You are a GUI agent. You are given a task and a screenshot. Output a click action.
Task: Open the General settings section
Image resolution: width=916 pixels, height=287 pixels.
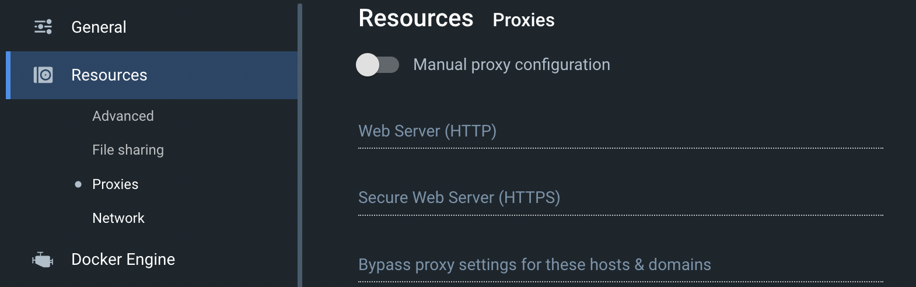pyautogui.click(x=99, y=27)
